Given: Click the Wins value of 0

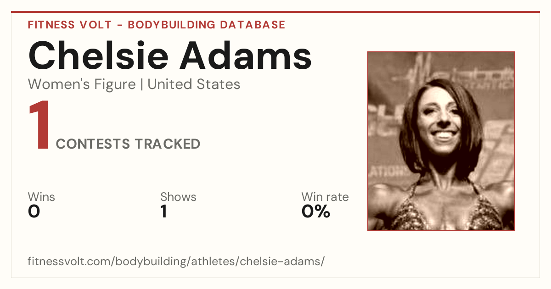Looking at the screenshot, I should [34, 211].
